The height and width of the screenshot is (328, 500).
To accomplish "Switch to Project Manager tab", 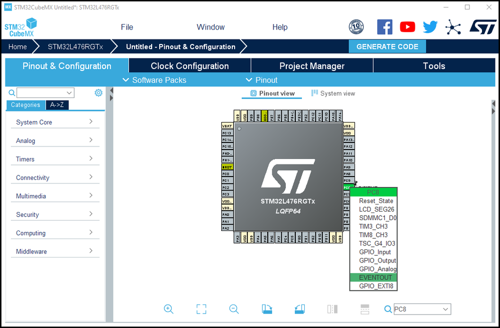I will click(312, 66).
